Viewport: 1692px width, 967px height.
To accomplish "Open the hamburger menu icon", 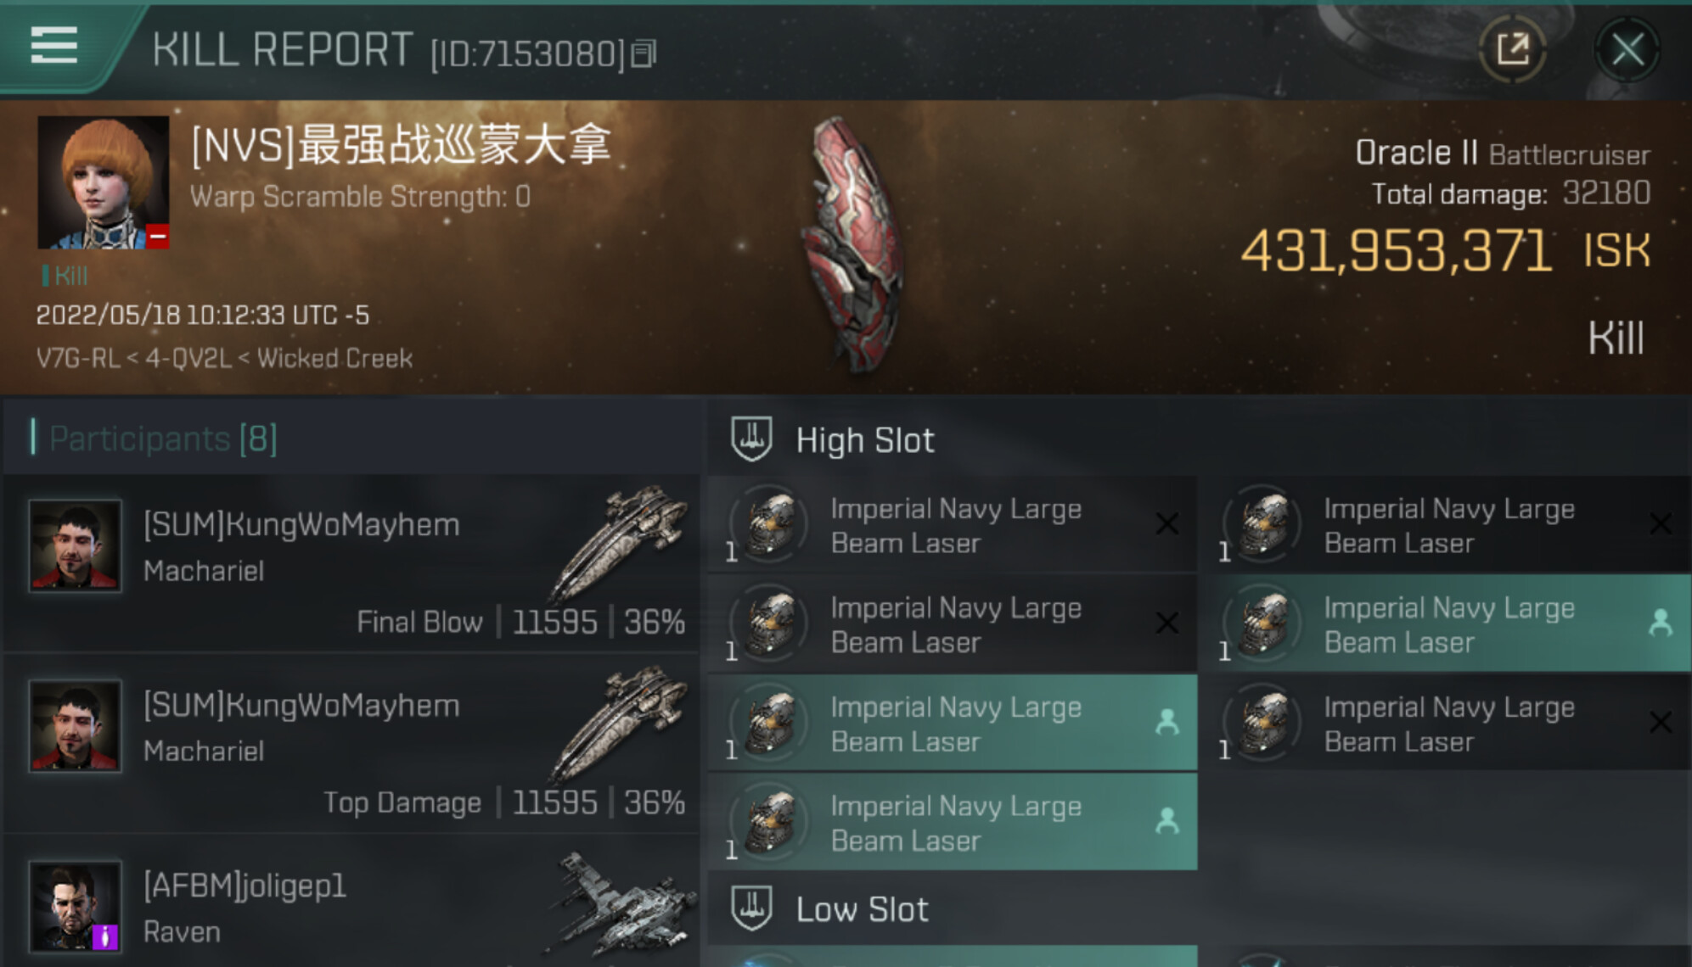I will pyautogui.click(x=53, y=44).
